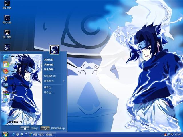Open 控制面板(C) Control Panel entry

point(50,76)
